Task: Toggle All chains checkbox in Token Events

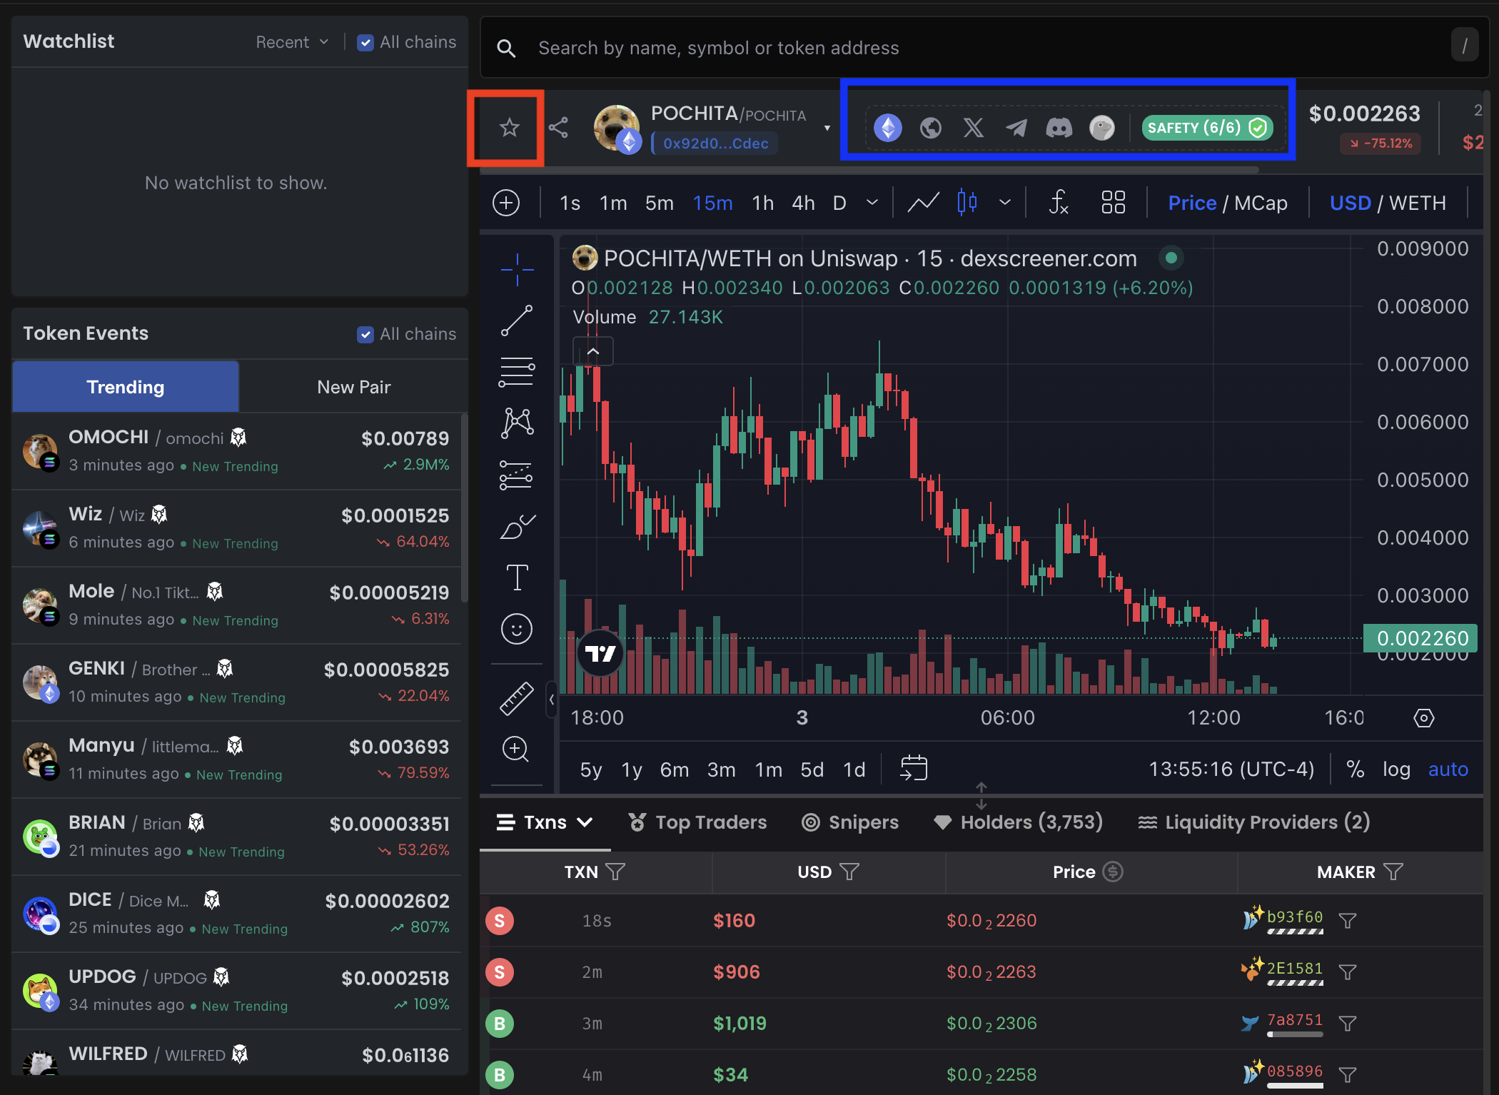Action: coord(365,334)
